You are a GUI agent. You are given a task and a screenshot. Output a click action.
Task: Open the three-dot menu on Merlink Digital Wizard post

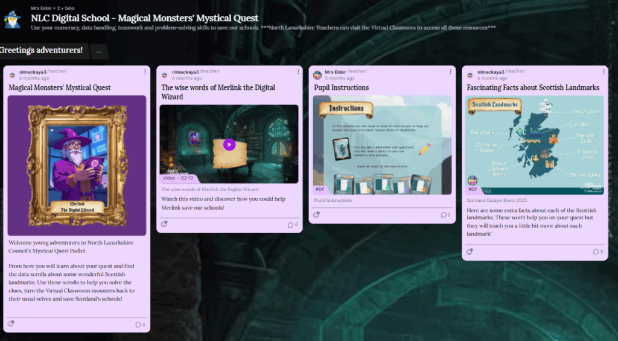click(298, 72)
